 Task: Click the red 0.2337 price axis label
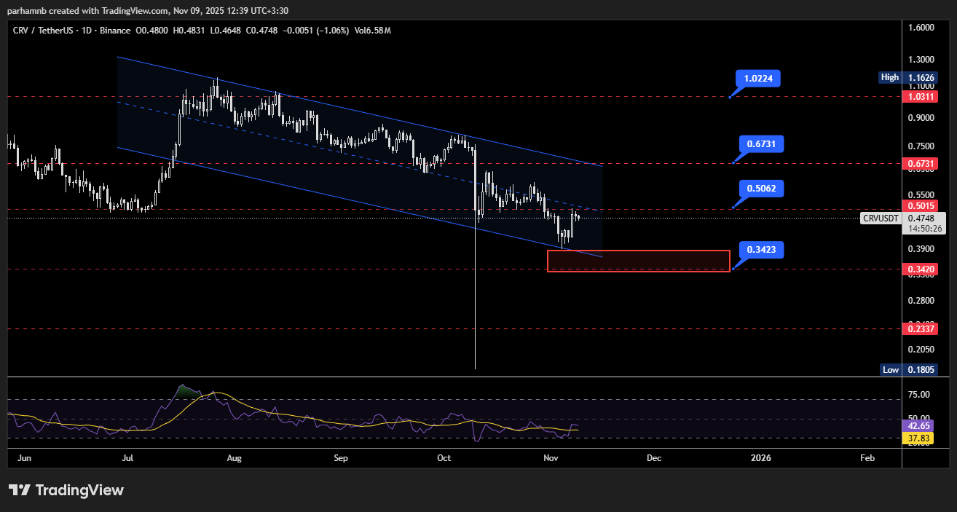coord(917,329)
